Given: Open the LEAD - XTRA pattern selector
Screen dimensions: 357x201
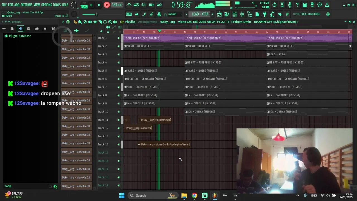Looking at the screenshot, I should (200, 14).
